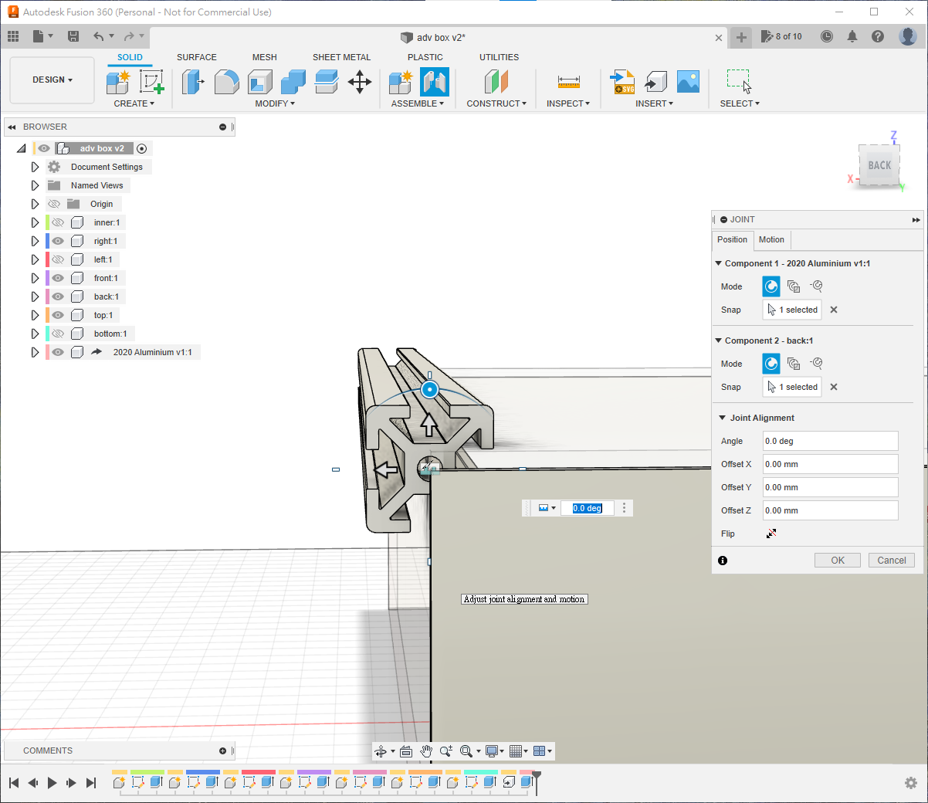Click the Flip joint alignment icon
The height and width of the screenshot is (803, 928).
click(771, 534)
